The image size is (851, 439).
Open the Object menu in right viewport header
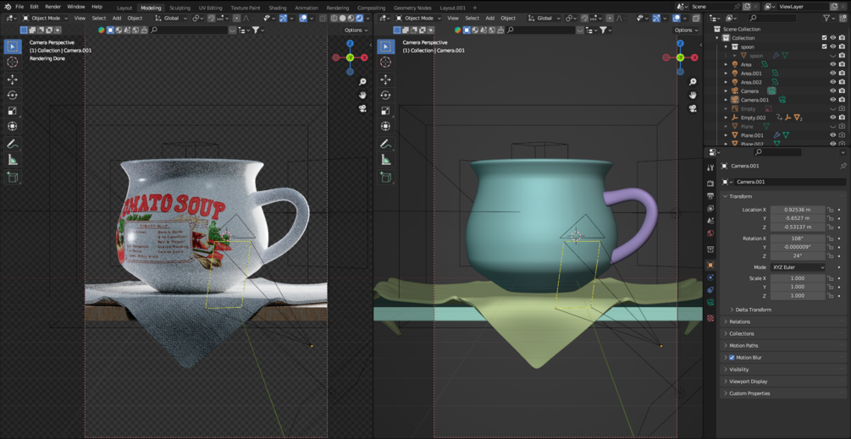(508, 18)
